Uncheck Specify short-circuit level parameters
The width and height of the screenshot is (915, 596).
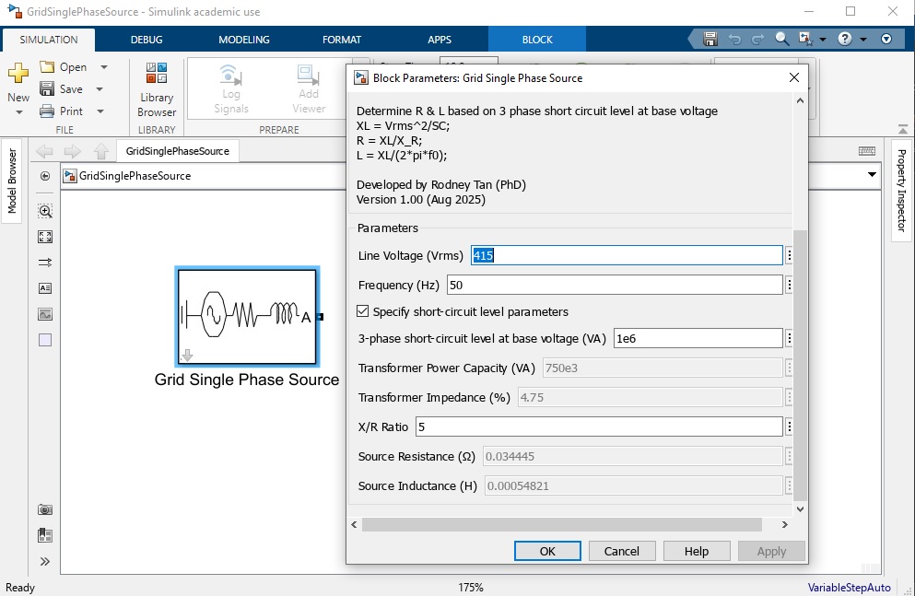click(x=363, y=311)
